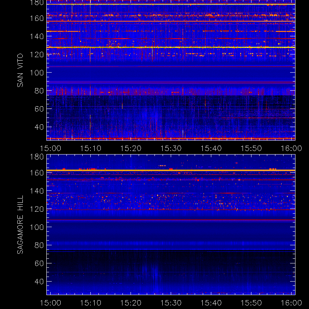Click the orange 163 MHz band in Sagamore Hill
The image size is (309, 309).
(171, 170)
